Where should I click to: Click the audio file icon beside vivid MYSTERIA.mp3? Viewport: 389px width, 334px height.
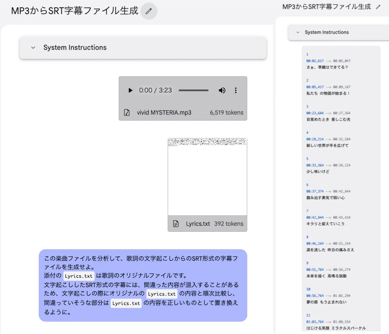[x=127, y=112]
